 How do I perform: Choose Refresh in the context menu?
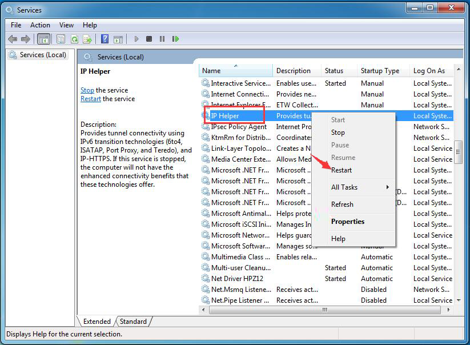pyautogui.click(x=353, y=204)
